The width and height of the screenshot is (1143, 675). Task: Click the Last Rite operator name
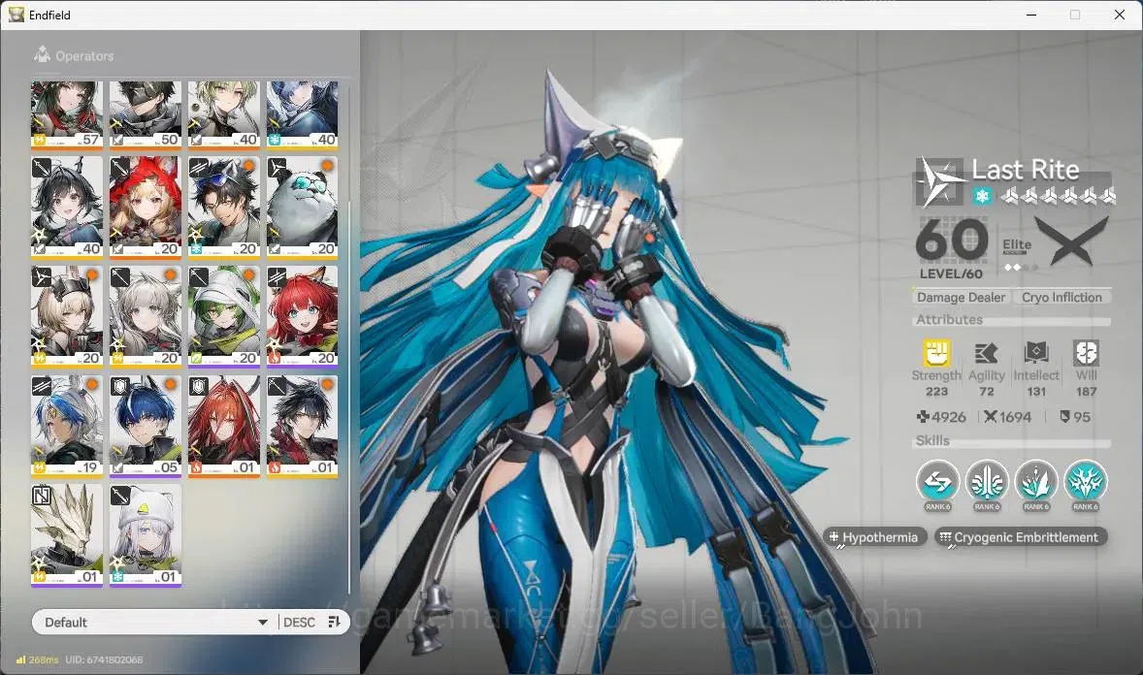pos(1025,170)
